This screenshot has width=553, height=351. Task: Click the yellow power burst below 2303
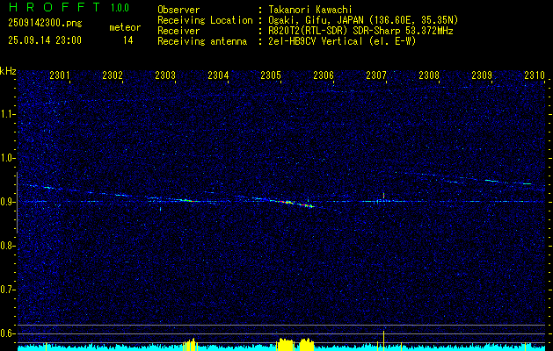(191, 344)
